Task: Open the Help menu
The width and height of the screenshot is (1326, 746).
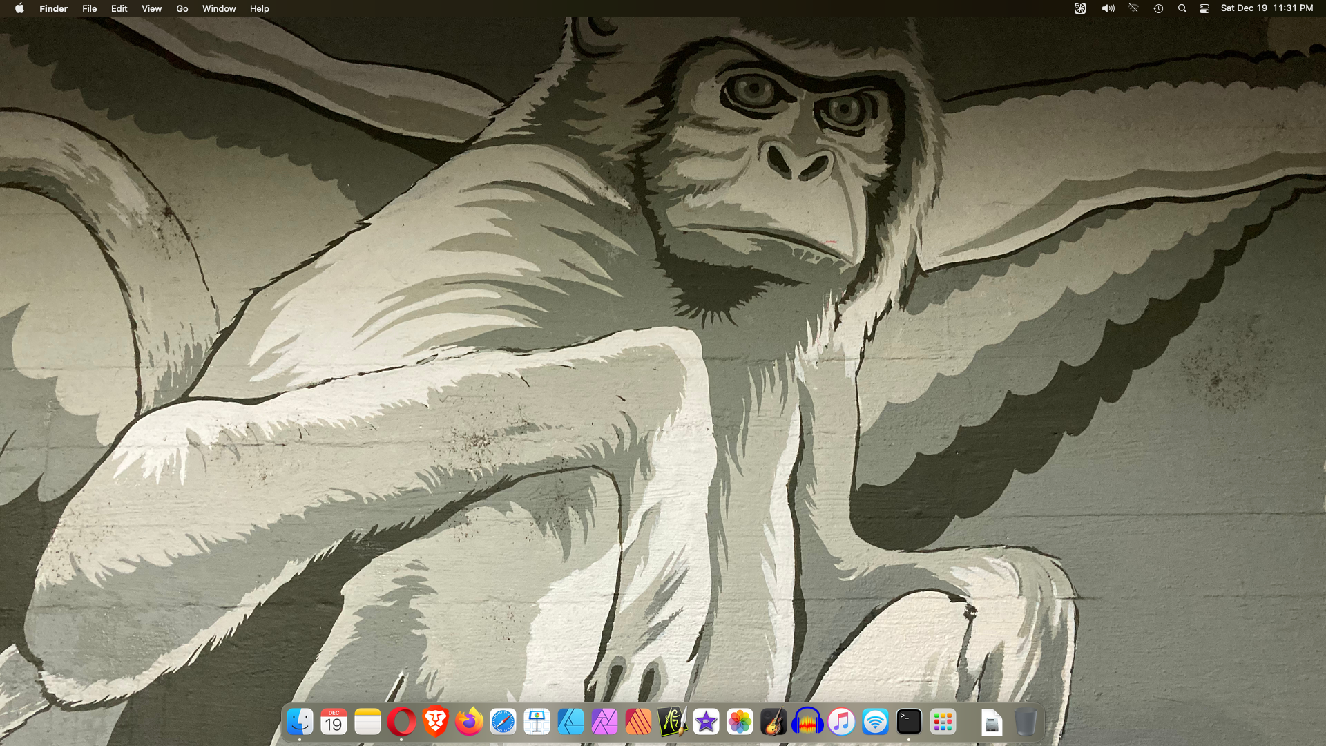Action: coord(259,8)
